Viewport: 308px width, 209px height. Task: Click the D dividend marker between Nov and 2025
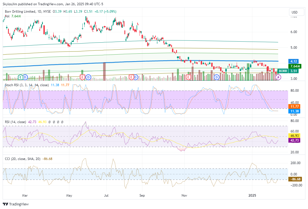click(x=217, y=77)
